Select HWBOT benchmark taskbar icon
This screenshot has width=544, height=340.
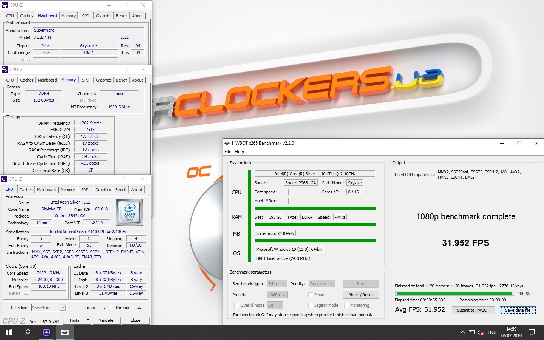tap(65, 332)
